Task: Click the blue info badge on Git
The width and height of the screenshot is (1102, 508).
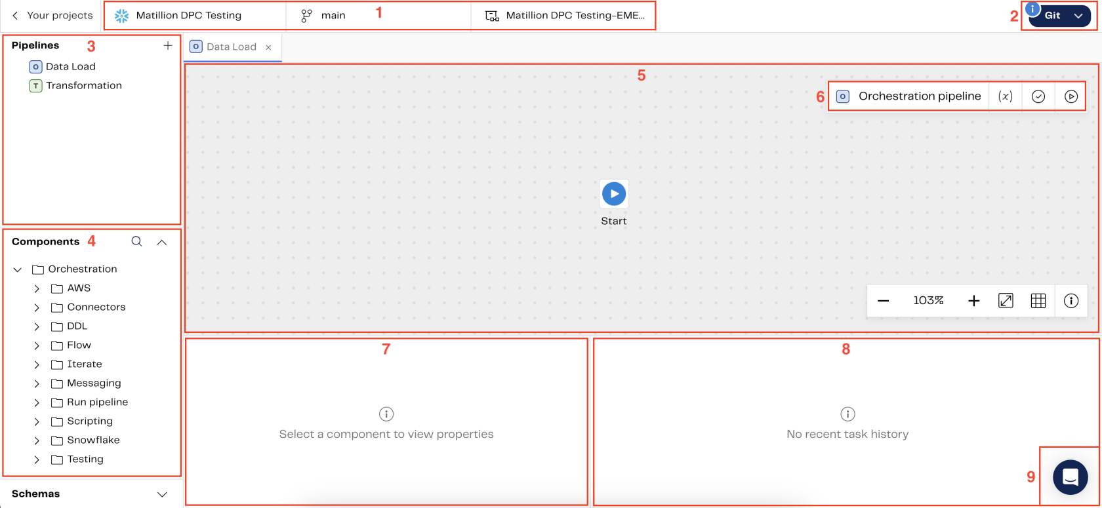Action: point(1032,9)
